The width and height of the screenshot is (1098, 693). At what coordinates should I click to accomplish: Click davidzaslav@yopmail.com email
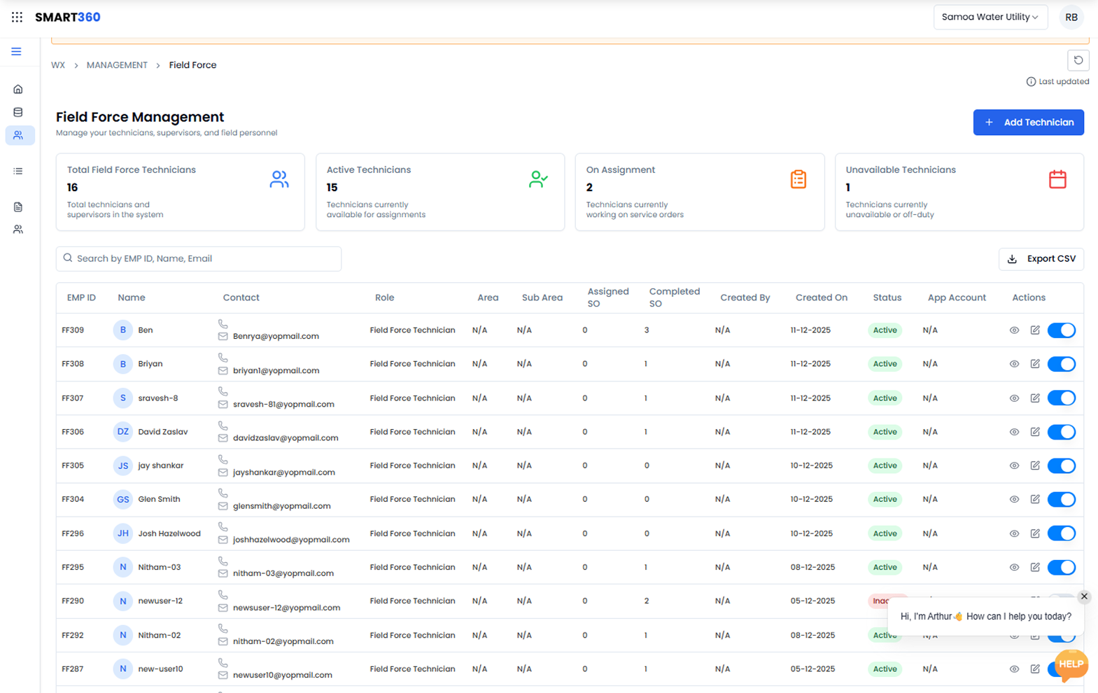click(x=286, y=438)
